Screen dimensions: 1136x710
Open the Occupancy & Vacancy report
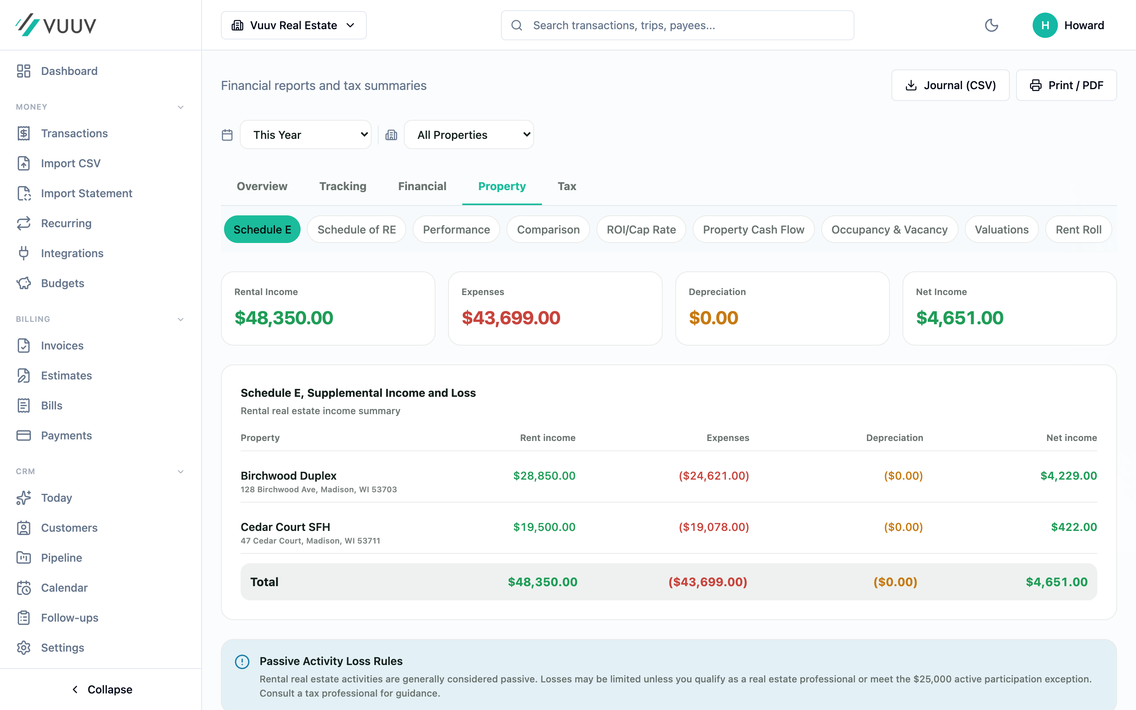(x=889, y=230)
